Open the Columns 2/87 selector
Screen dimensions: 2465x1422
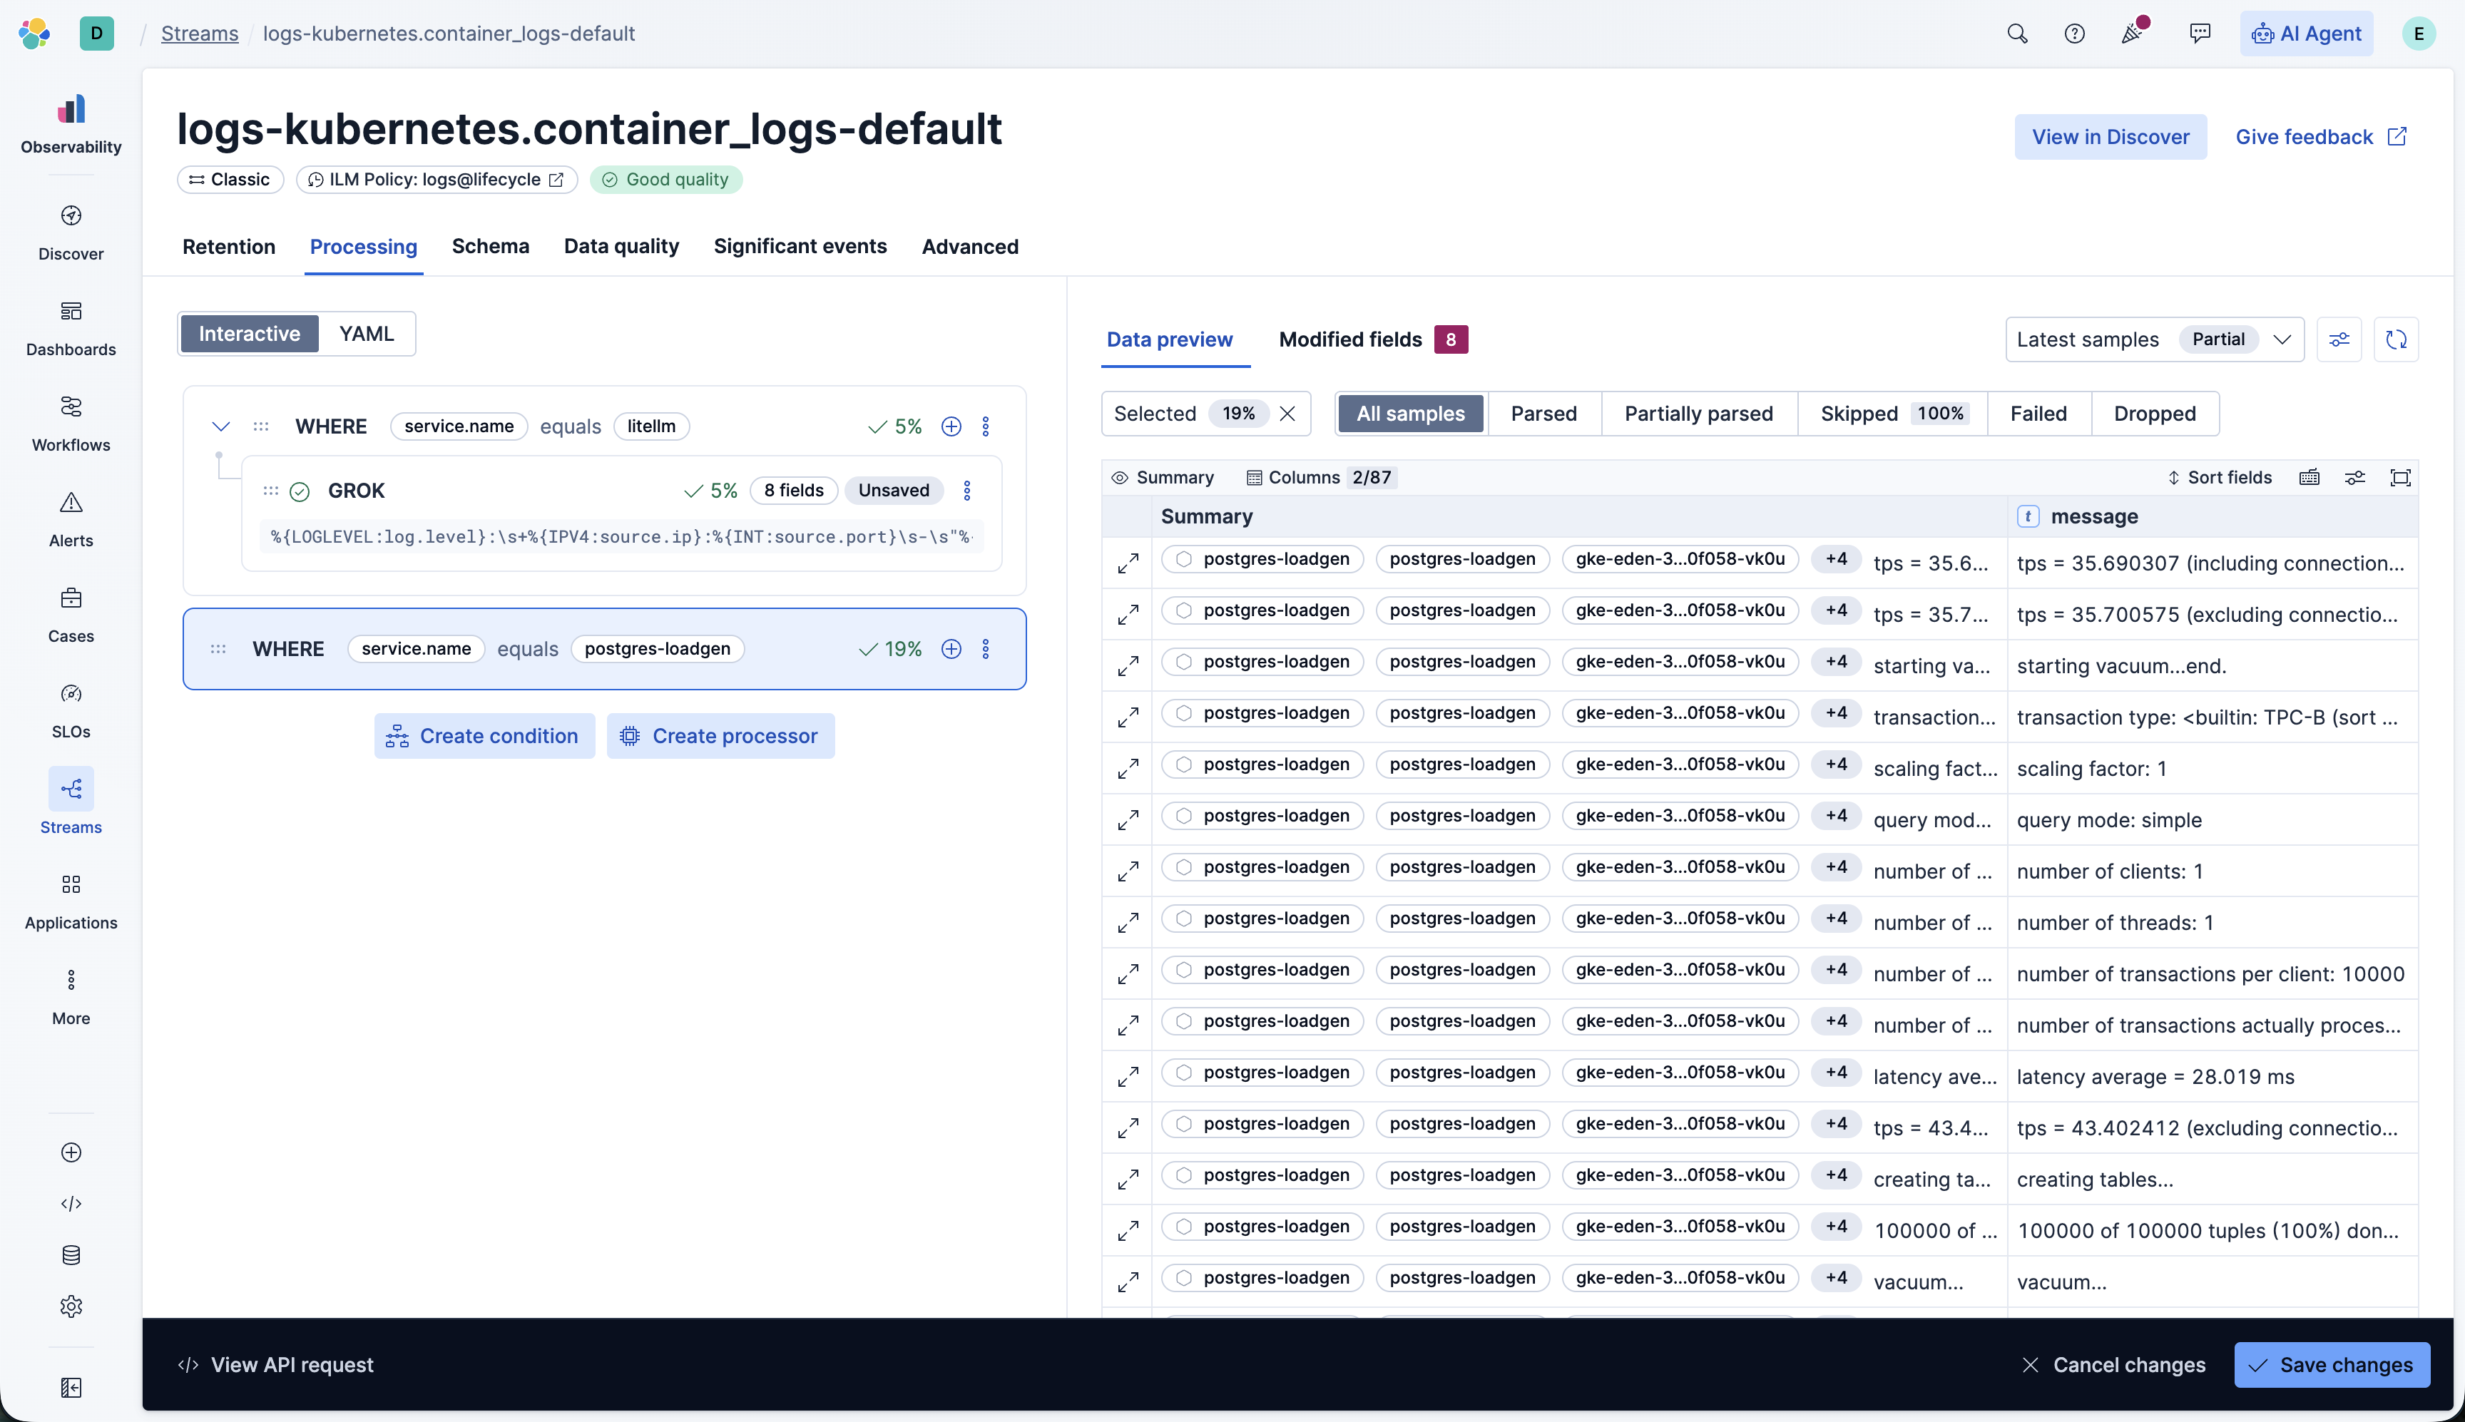coord(1322,478)
